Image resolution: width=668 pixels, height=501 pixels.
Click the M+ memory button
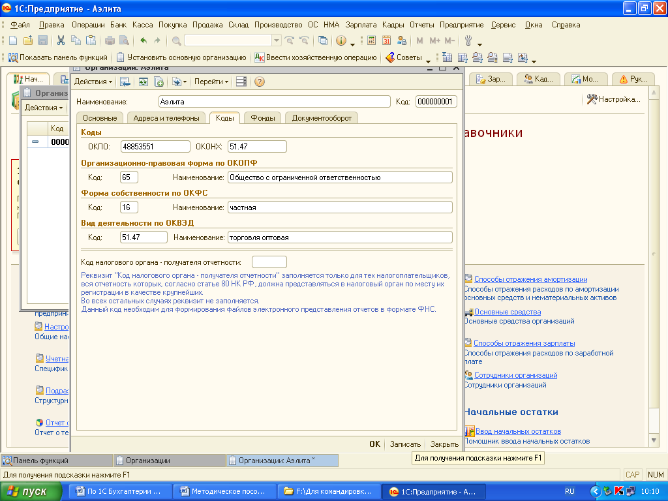[434, 40]
